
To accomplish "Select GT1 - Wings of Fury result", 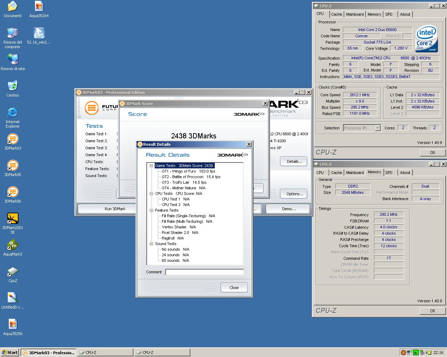I will pos(188,171).
